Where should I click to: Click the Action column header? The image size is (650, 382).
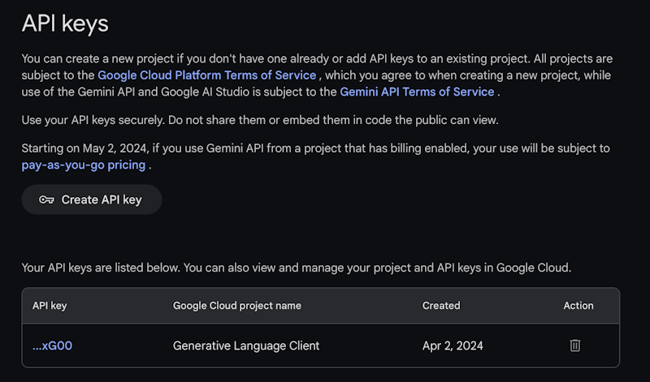tap(578, 306)
